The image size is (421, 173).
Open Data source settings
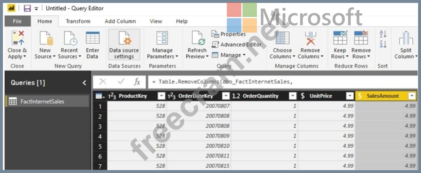point(124,45)
